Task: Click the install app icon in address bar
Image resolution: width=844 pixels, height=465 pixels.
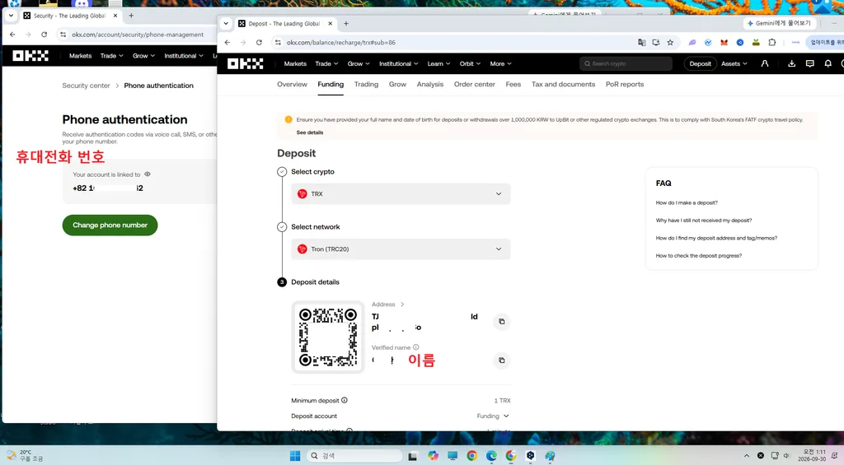Action: click(x=655, y=43)
